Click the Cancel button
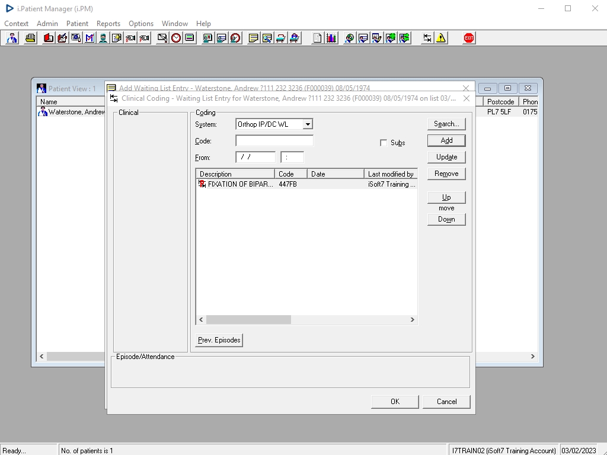The image size is (607, 455). [446, 402]
